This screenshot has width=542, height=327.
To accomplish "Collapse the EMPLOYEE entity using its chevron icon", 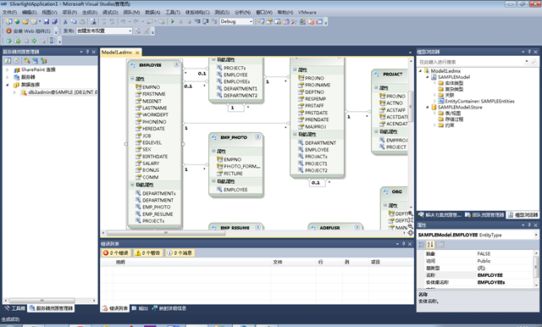I will 177,64.
